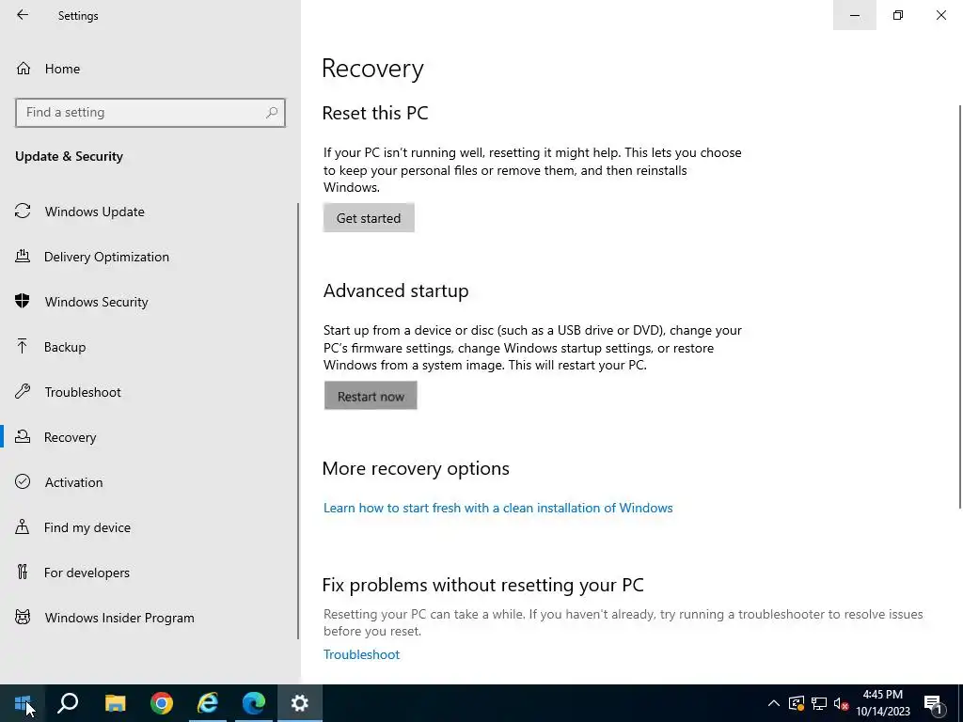This screenshot has height=722, width=963.
Task: Click the muted volume tray icon
Action: (842, 703)
